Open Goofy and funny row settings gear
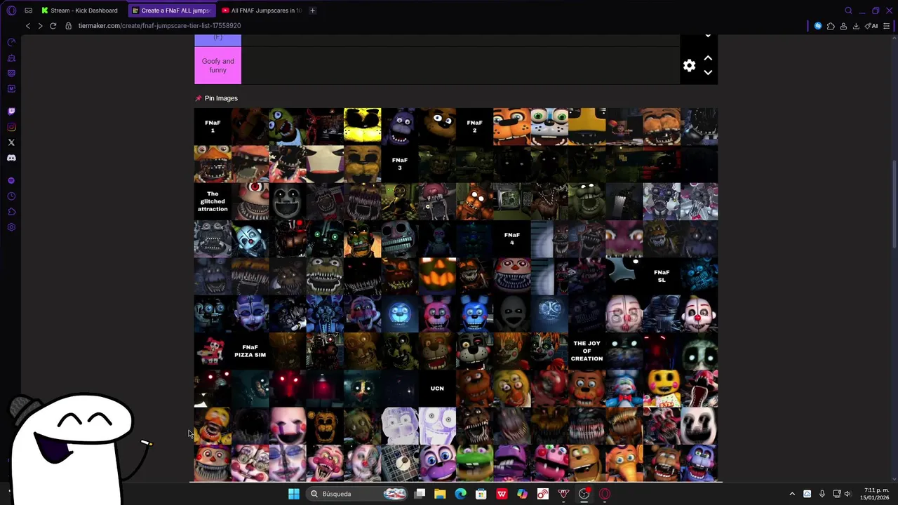 689,65
